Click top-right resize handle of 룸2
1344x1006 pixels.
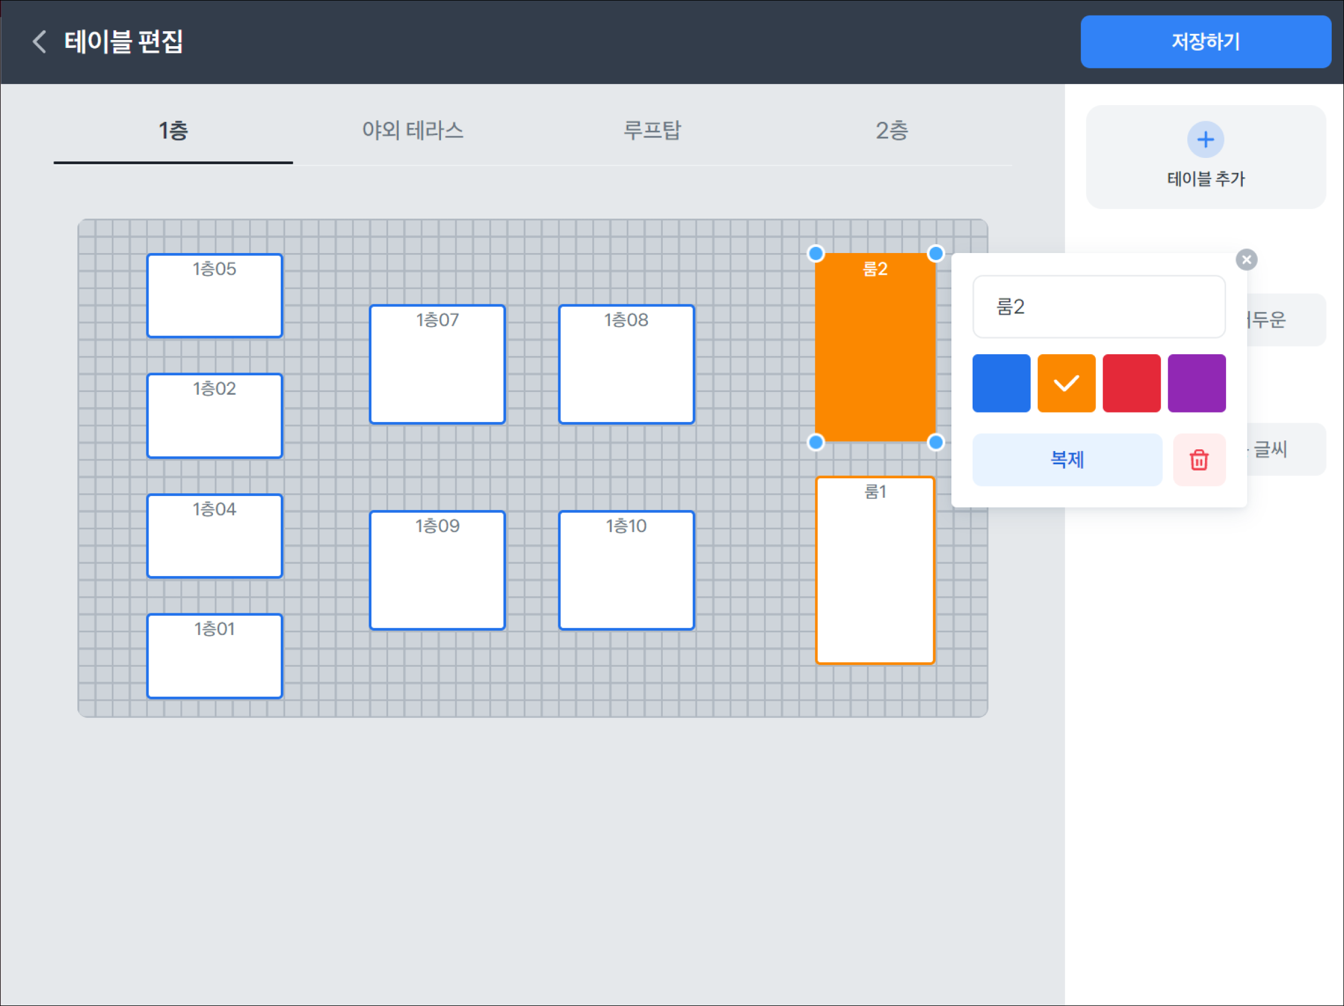(936, 254)
